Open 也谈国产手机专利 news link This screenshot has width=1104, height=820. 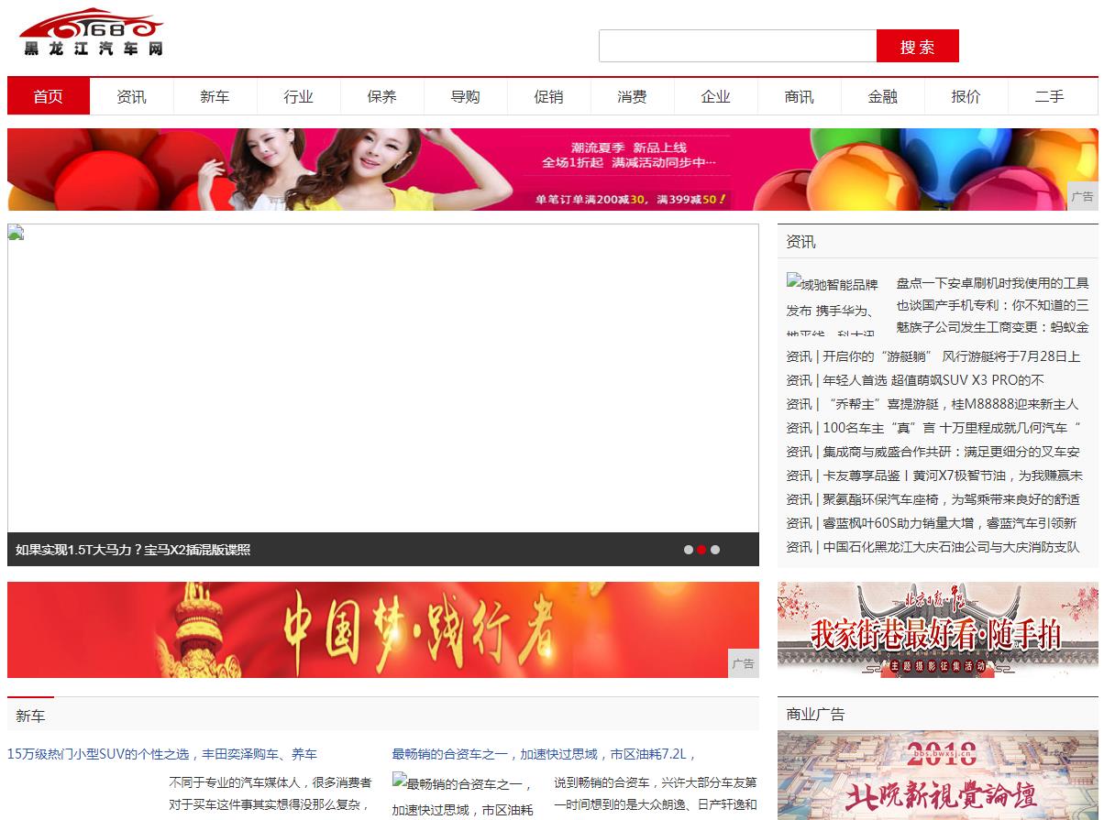(x=992, y=305)
